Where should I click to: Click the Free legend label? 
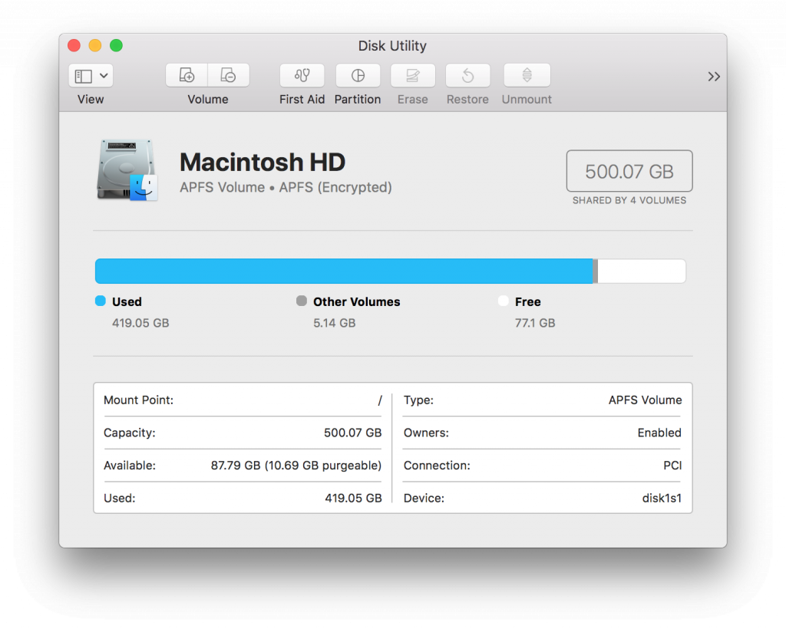(528, 301)
